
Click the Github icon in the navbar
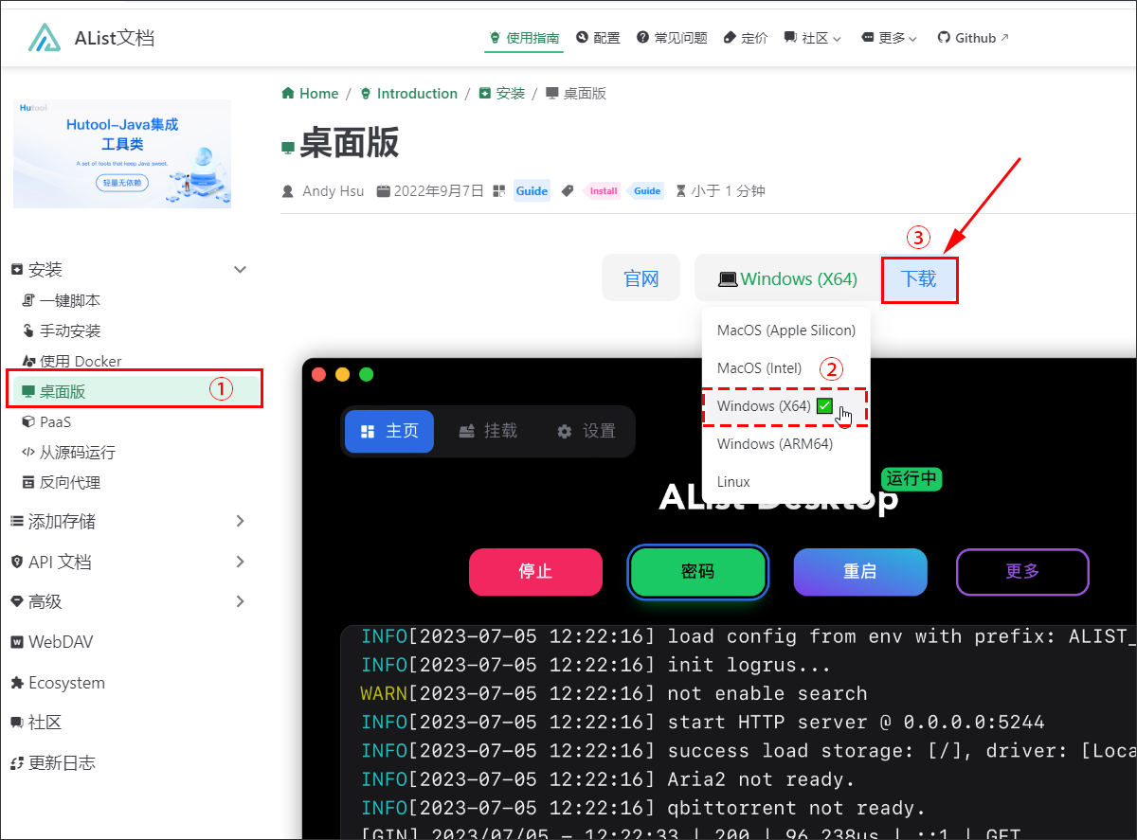coord(944,38)
